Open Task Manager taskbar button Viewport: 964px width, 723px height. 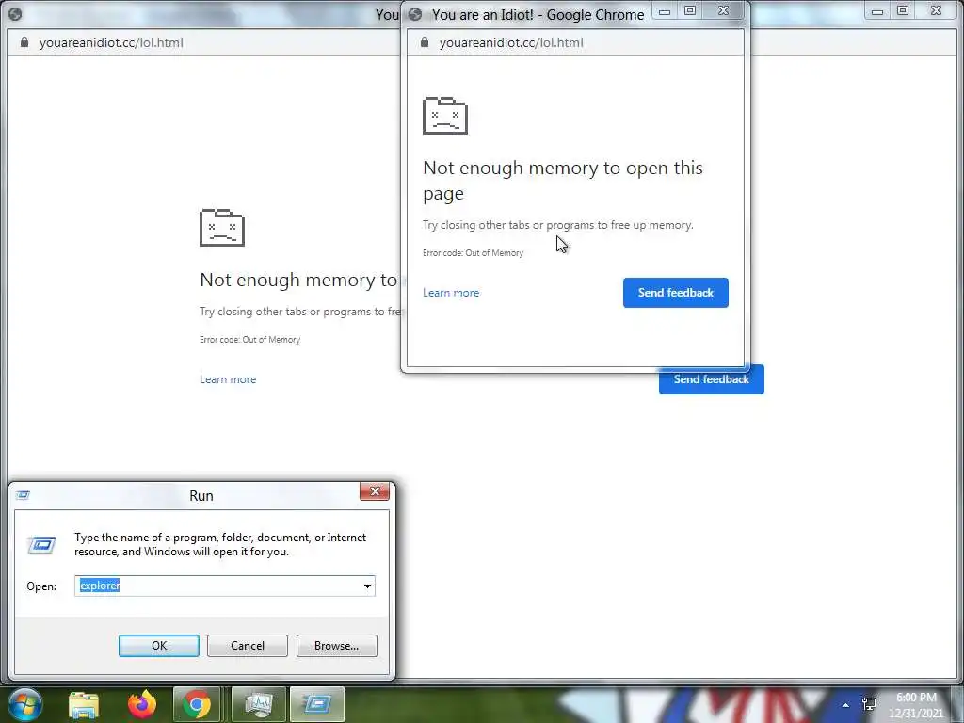[258, 704]
